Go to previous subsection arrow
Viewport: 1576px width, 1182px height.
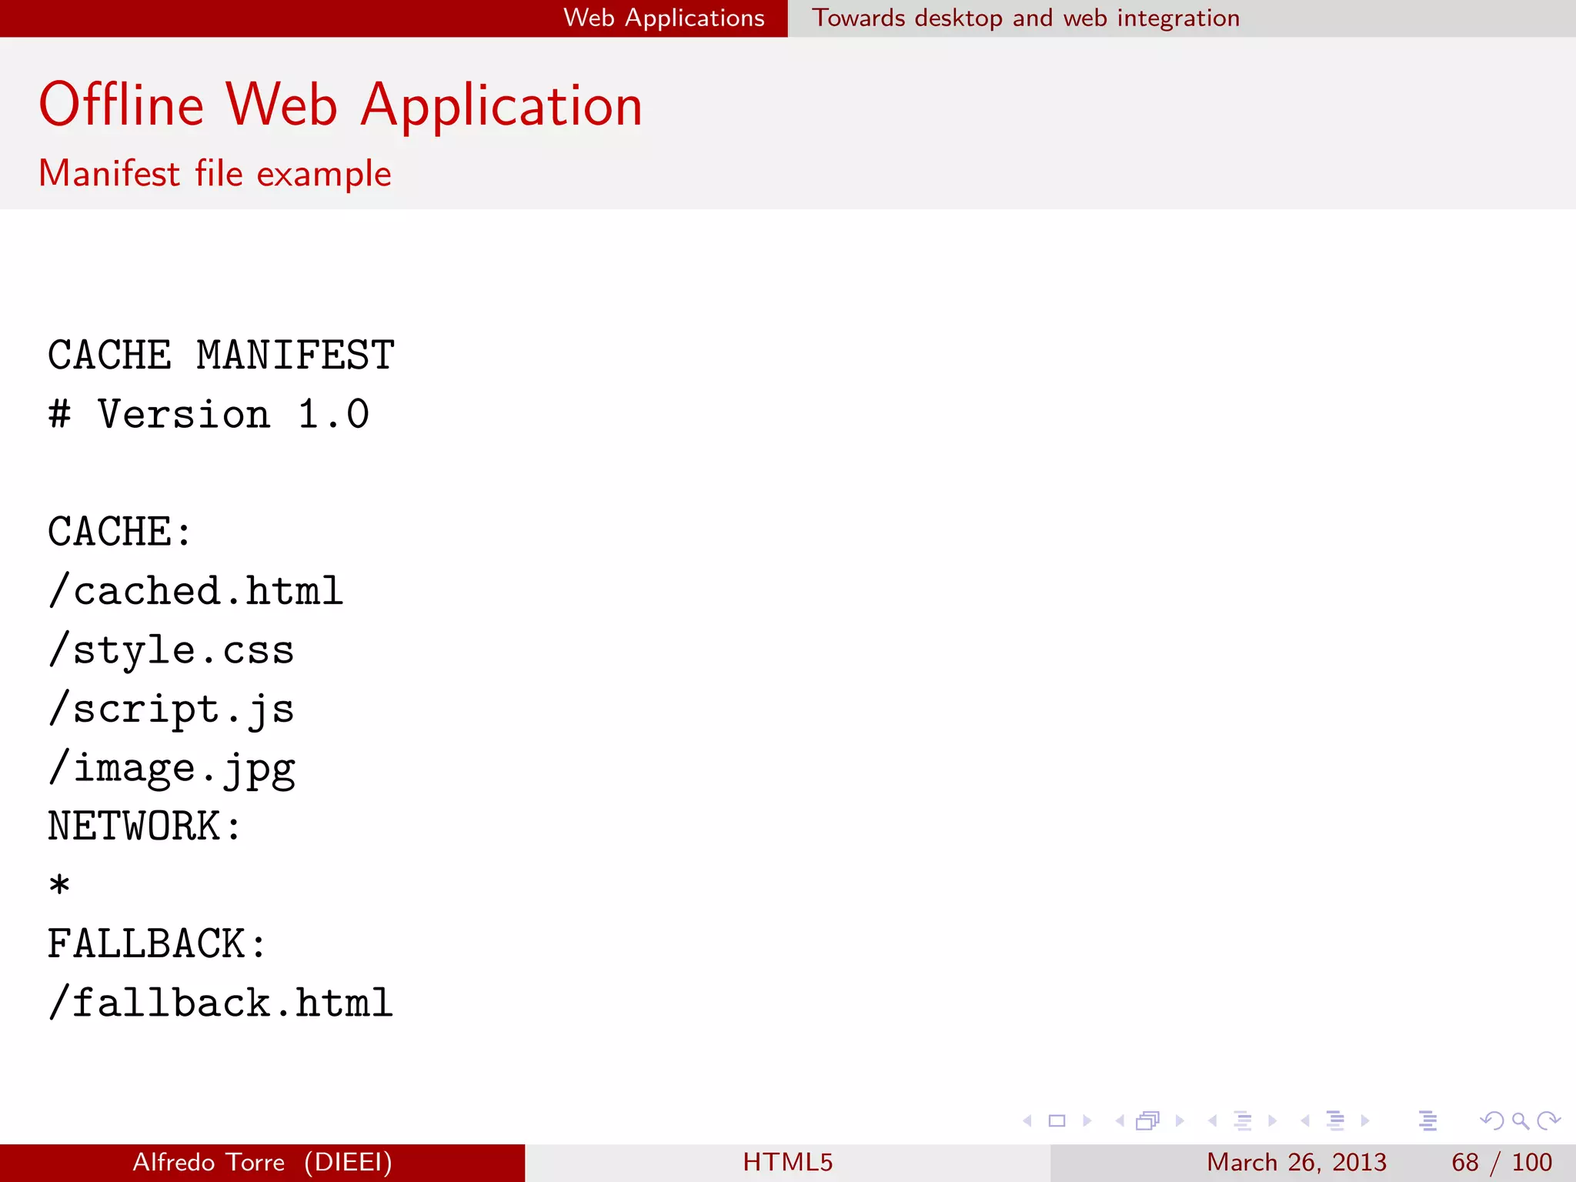[1212, 1120]
